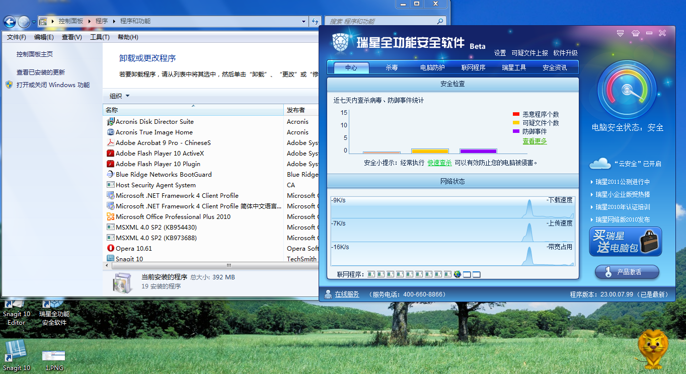Open the address bar history dropdown arrow
The height and width of the screenshot is (374, 686).
click(303, 22)
